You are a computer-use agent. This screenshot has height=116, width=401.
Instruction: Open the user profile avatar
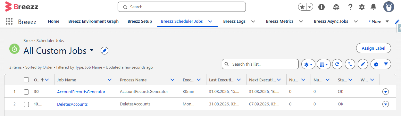[x=389, y=7]
